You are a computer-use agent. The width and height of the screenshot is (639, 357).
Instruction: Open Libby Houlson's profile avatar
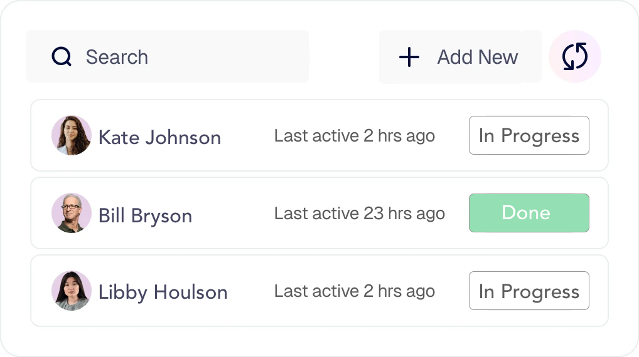pyautogui.click(x=72, y=291)
